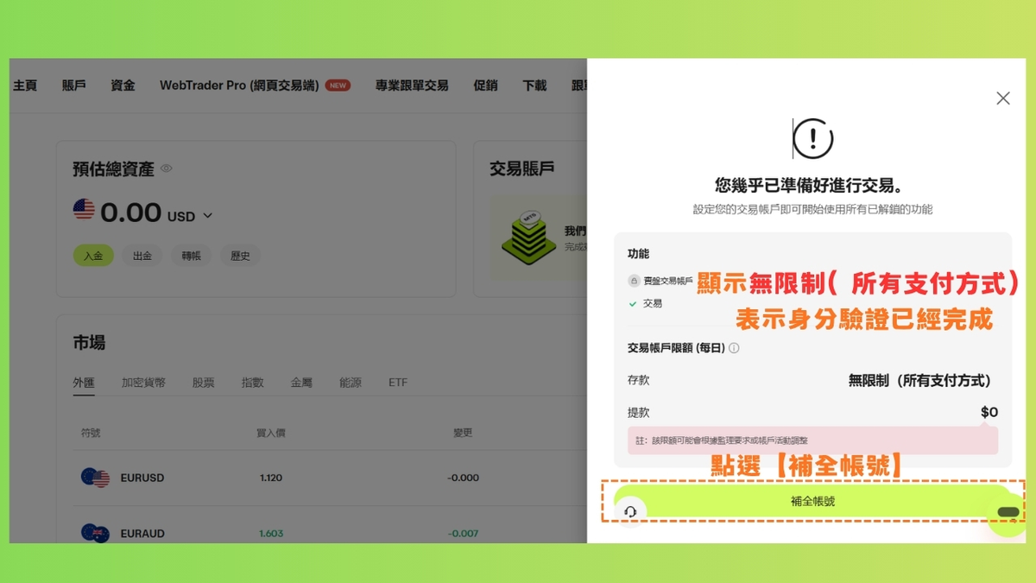
Task: Click the checkmark icon beside 交易
Action: 633,304
